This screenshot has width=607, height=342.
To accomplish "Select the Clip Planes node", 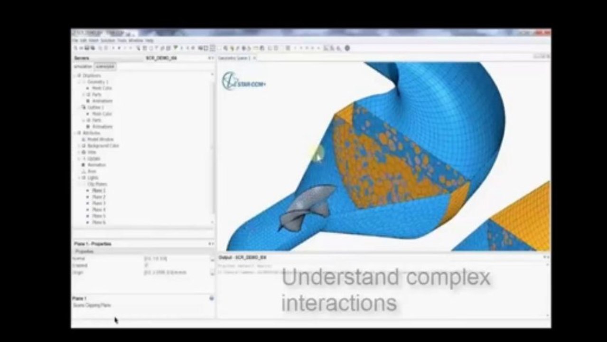I will click(97, 184).
